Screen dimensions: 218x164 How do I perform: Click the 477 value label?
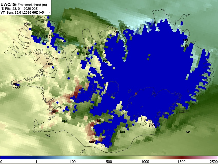point(185,47)
